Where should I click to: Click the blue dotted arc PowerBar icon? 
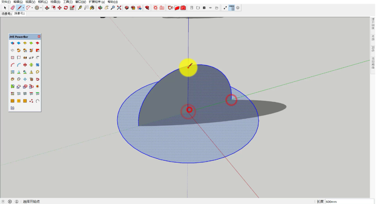19,65
